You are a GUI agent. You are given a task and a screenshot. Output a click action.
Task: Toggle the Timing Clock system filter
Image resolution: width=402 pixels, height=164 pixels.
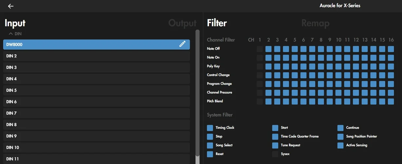[210, 128]
